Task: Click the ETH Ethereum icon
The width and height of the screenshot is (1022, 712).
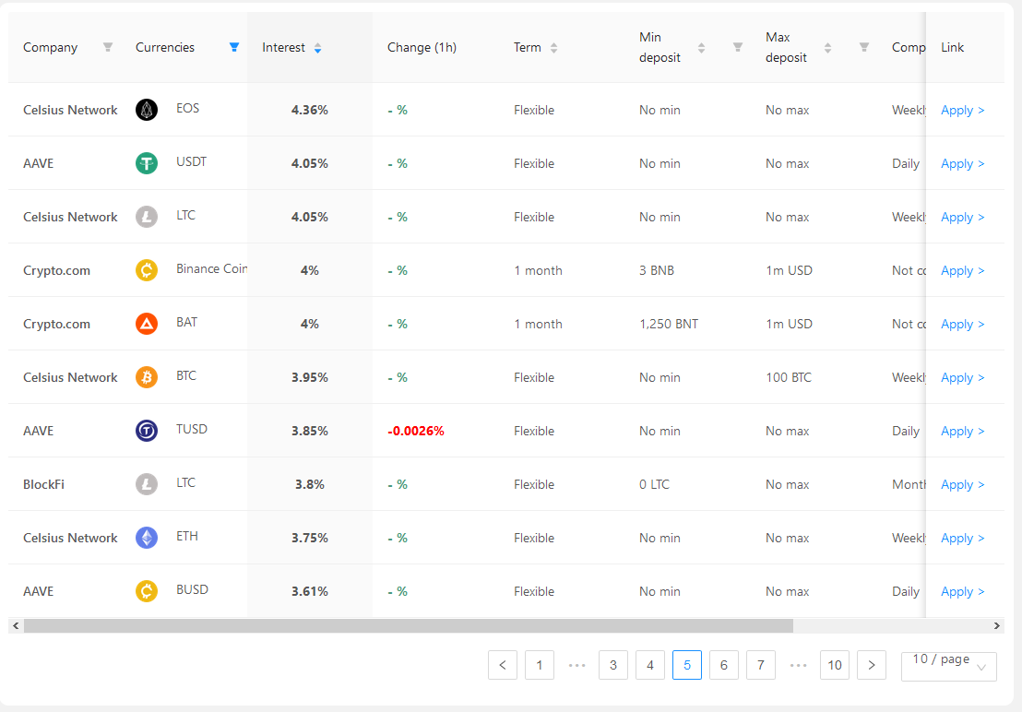Action: 147,538
